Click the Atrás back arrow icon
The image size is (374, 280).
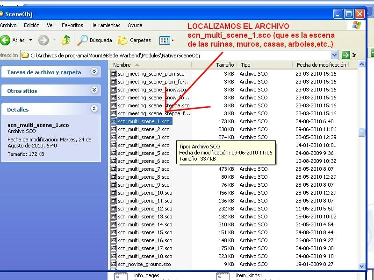6,40
